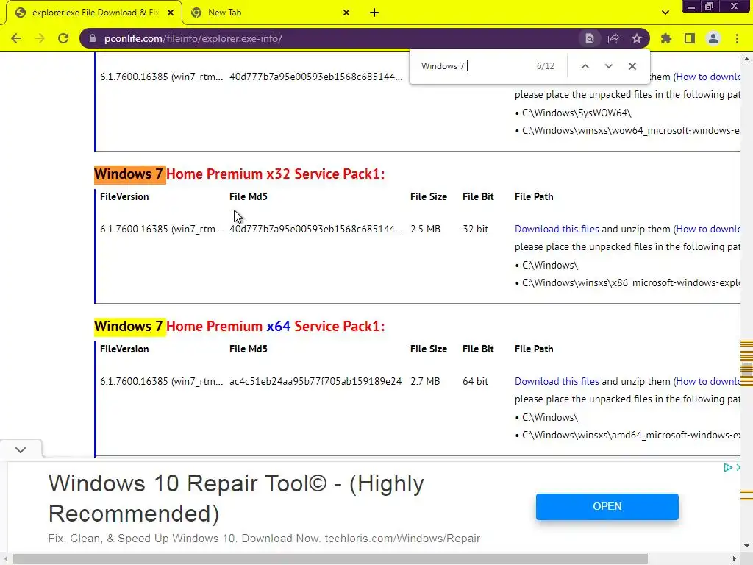This screenshot has height=565, width=753.
Task: Click the Windows 10 Repair Tool ad headline
Action: 236,498
